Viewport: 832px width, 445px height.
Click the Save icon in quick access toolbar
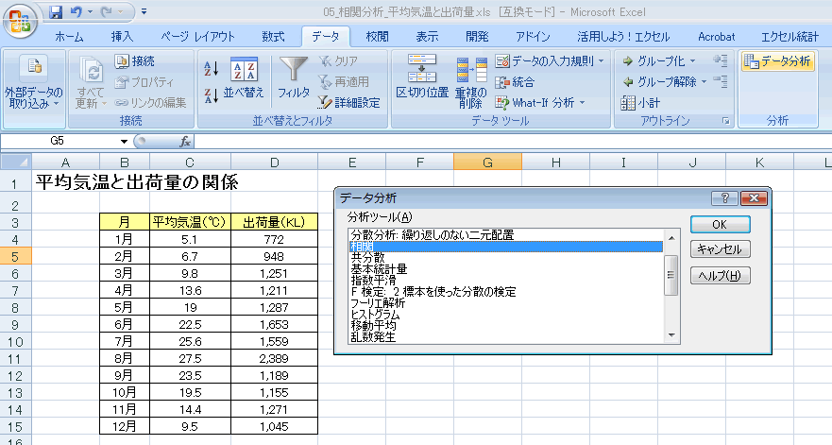click(56, 13)
